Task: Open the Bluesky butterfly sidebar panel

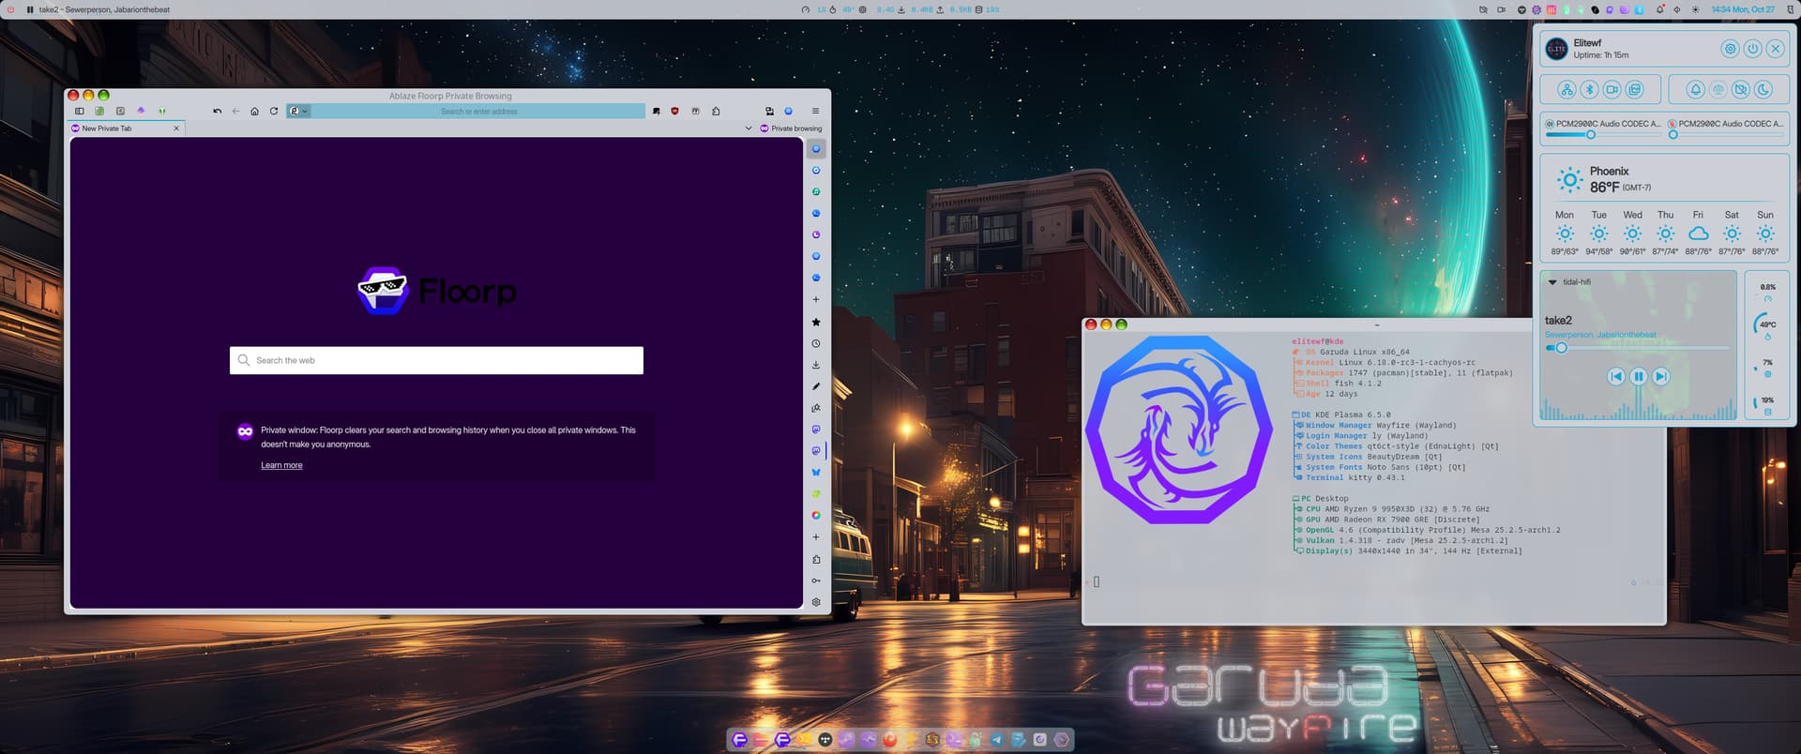Action: (x=816, y=473)
